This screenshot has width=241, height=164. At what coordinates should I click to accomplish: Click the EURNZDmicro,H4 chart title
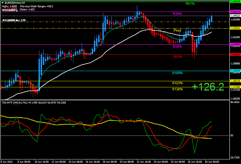coord(15,3)
